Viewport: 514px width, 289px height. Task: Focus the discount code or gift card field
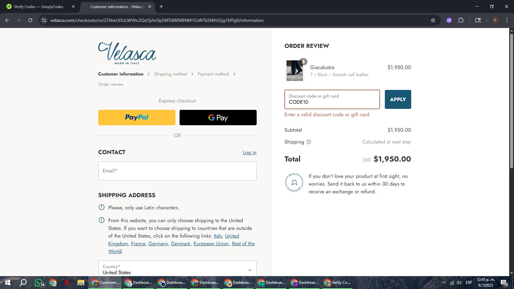tap(332, 99)
